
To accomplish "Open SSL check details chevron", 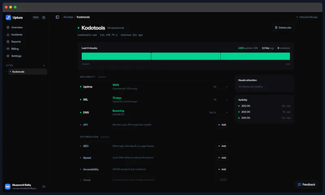I will point(227,99).
